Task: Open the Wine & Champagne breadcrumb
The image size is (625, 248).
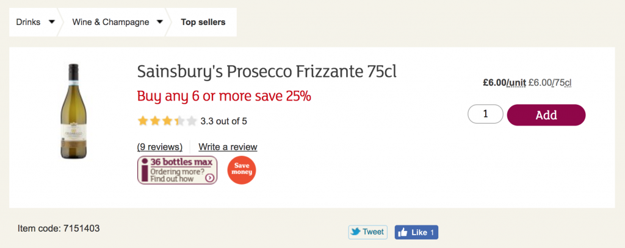Action: (x=110, y=23)
